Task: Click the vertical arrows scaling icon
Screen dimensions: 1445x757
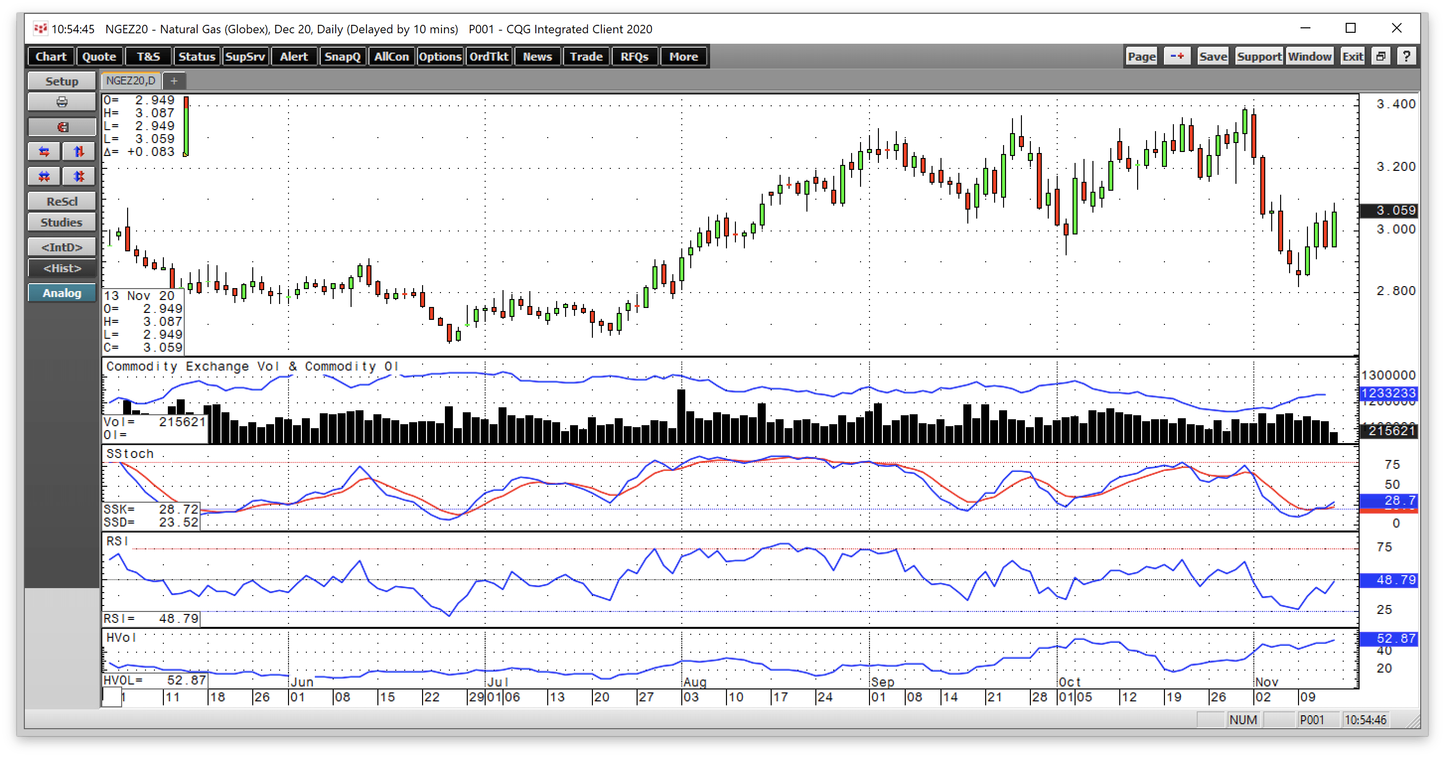Action: (x=78, y=151)
